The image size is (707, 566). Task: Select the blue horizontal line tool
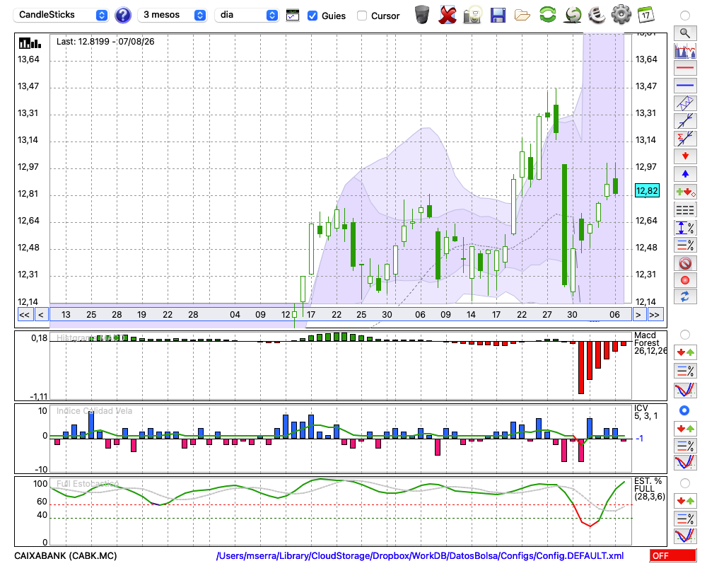click(x=685, y=86)
